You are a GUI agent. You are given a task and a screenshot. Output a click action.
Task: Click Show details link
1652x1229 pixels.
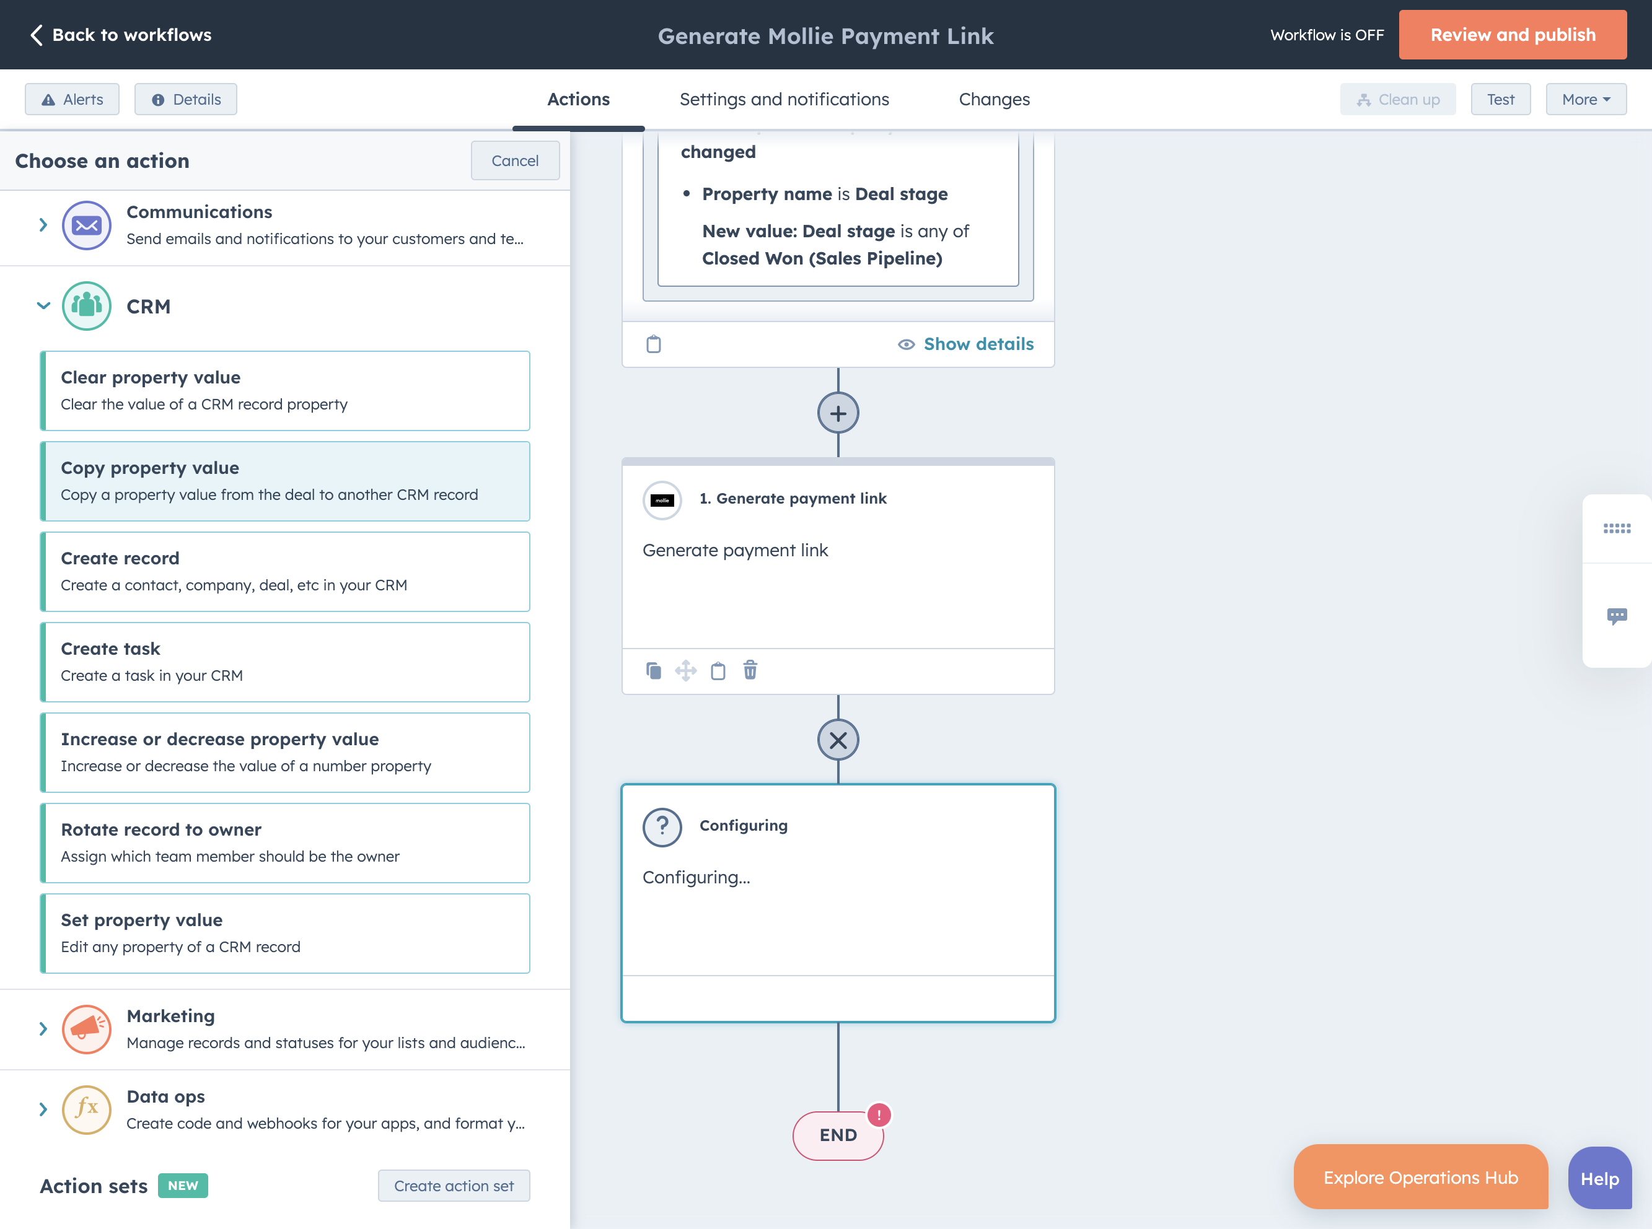[x=978, y=344]
